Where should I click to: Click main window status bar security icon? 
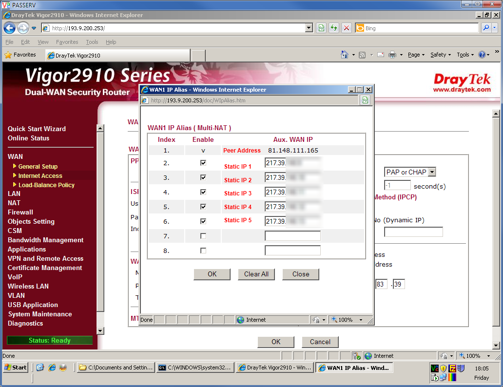point(357,356)
